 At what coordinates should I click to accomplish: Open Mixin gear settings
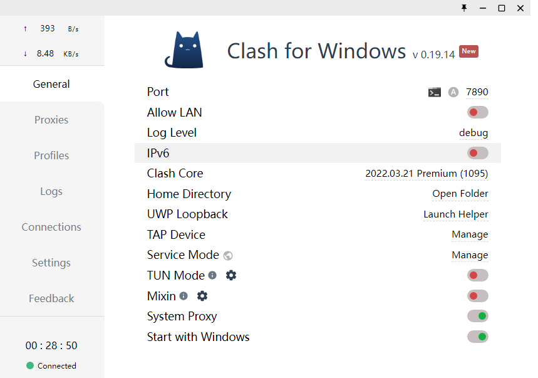[202, 296]
